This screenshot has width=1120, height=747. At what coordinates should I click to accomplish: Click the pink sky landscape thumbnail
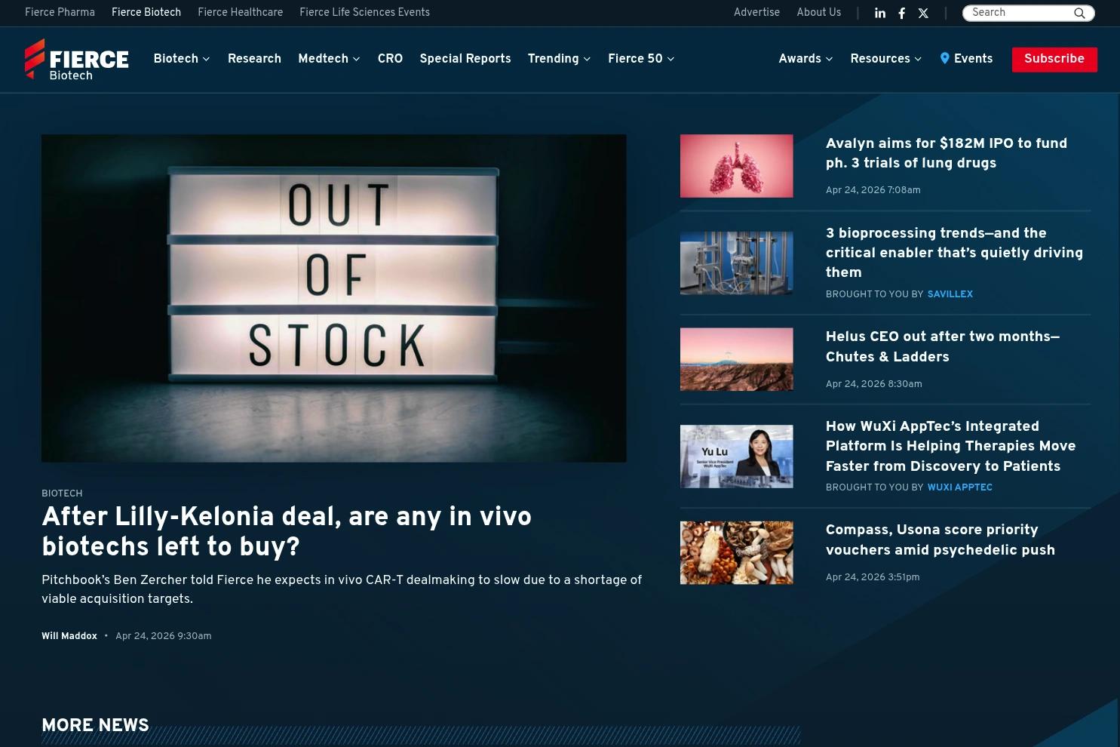coord(736,359)
